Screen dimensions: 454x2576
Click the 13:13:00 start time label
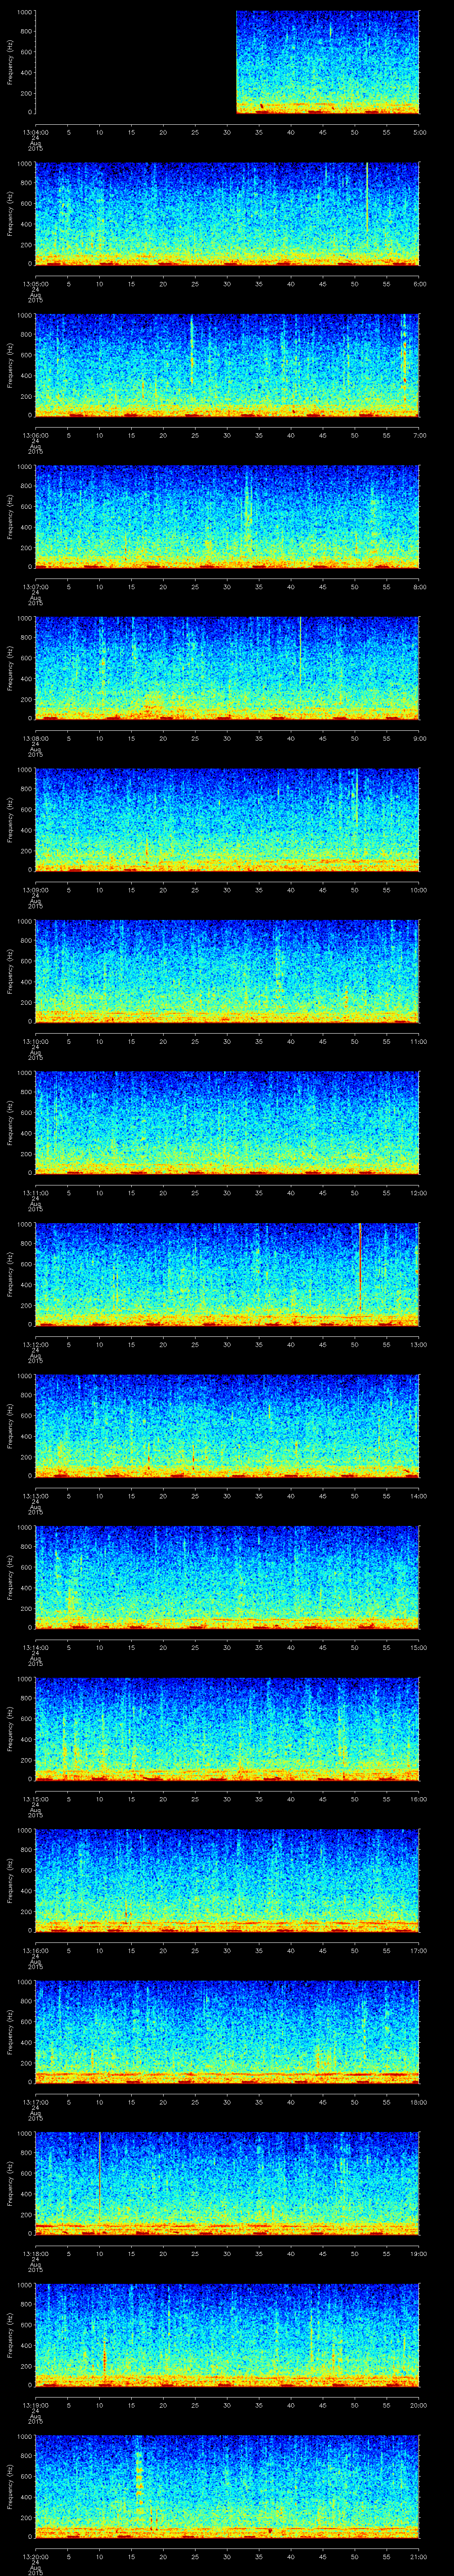[x=35, y=1495]
